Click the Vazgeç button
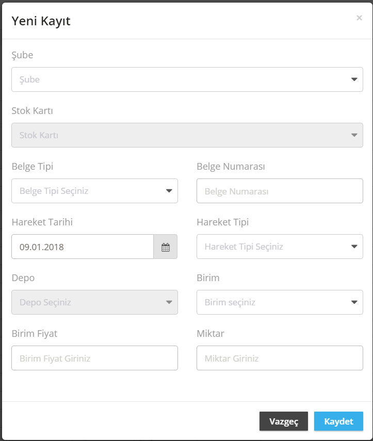This screenshot has width=373, height=441. (x=284, y=421)
